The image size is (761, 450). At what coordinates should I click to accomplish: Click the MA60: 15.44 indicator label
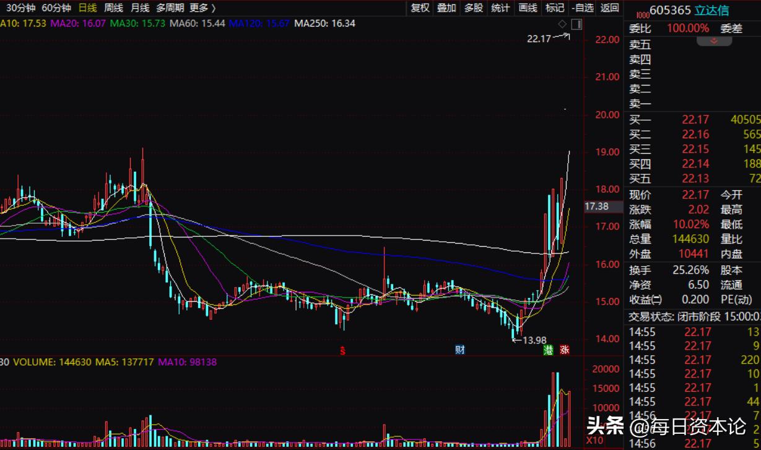point(198,24)
